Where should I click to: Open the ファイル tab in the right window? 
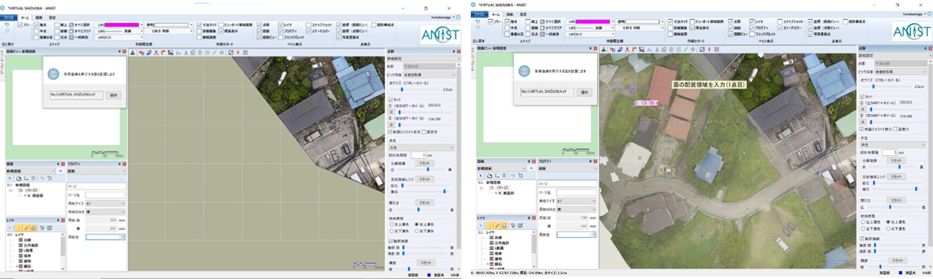coord(479,15)
